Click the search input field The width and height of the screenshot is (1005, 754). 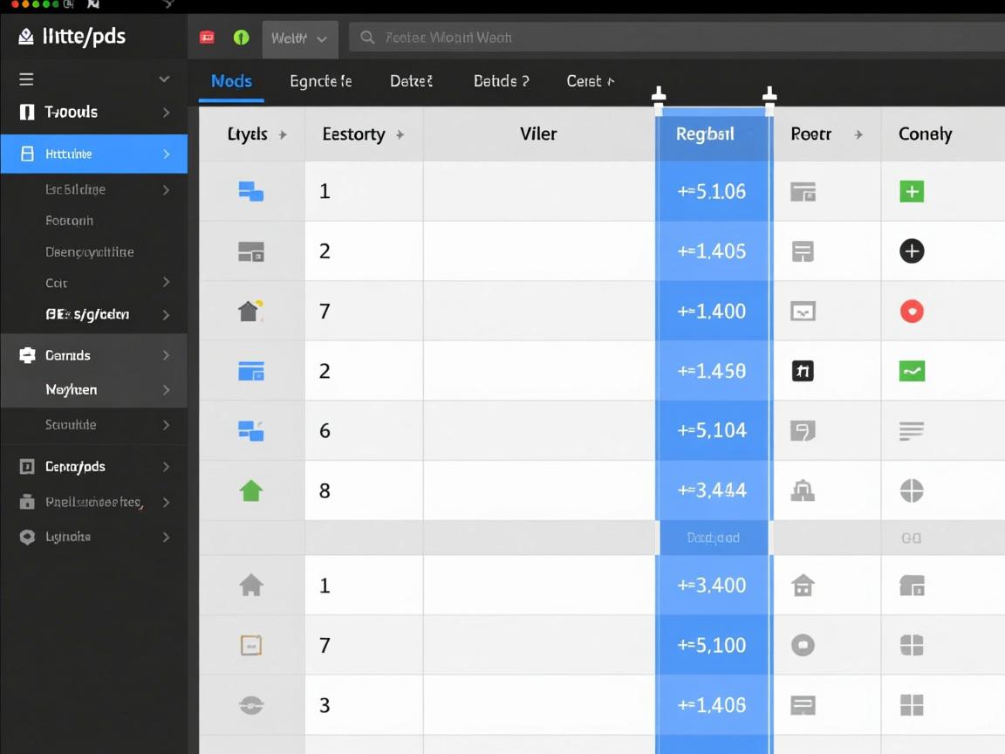(x=672, y=38)
